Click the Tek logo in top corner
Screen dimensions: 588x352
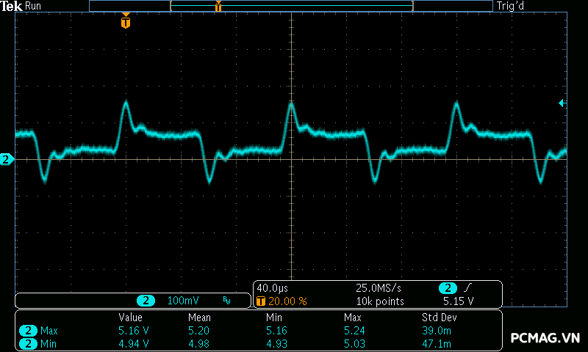point(12,6)
